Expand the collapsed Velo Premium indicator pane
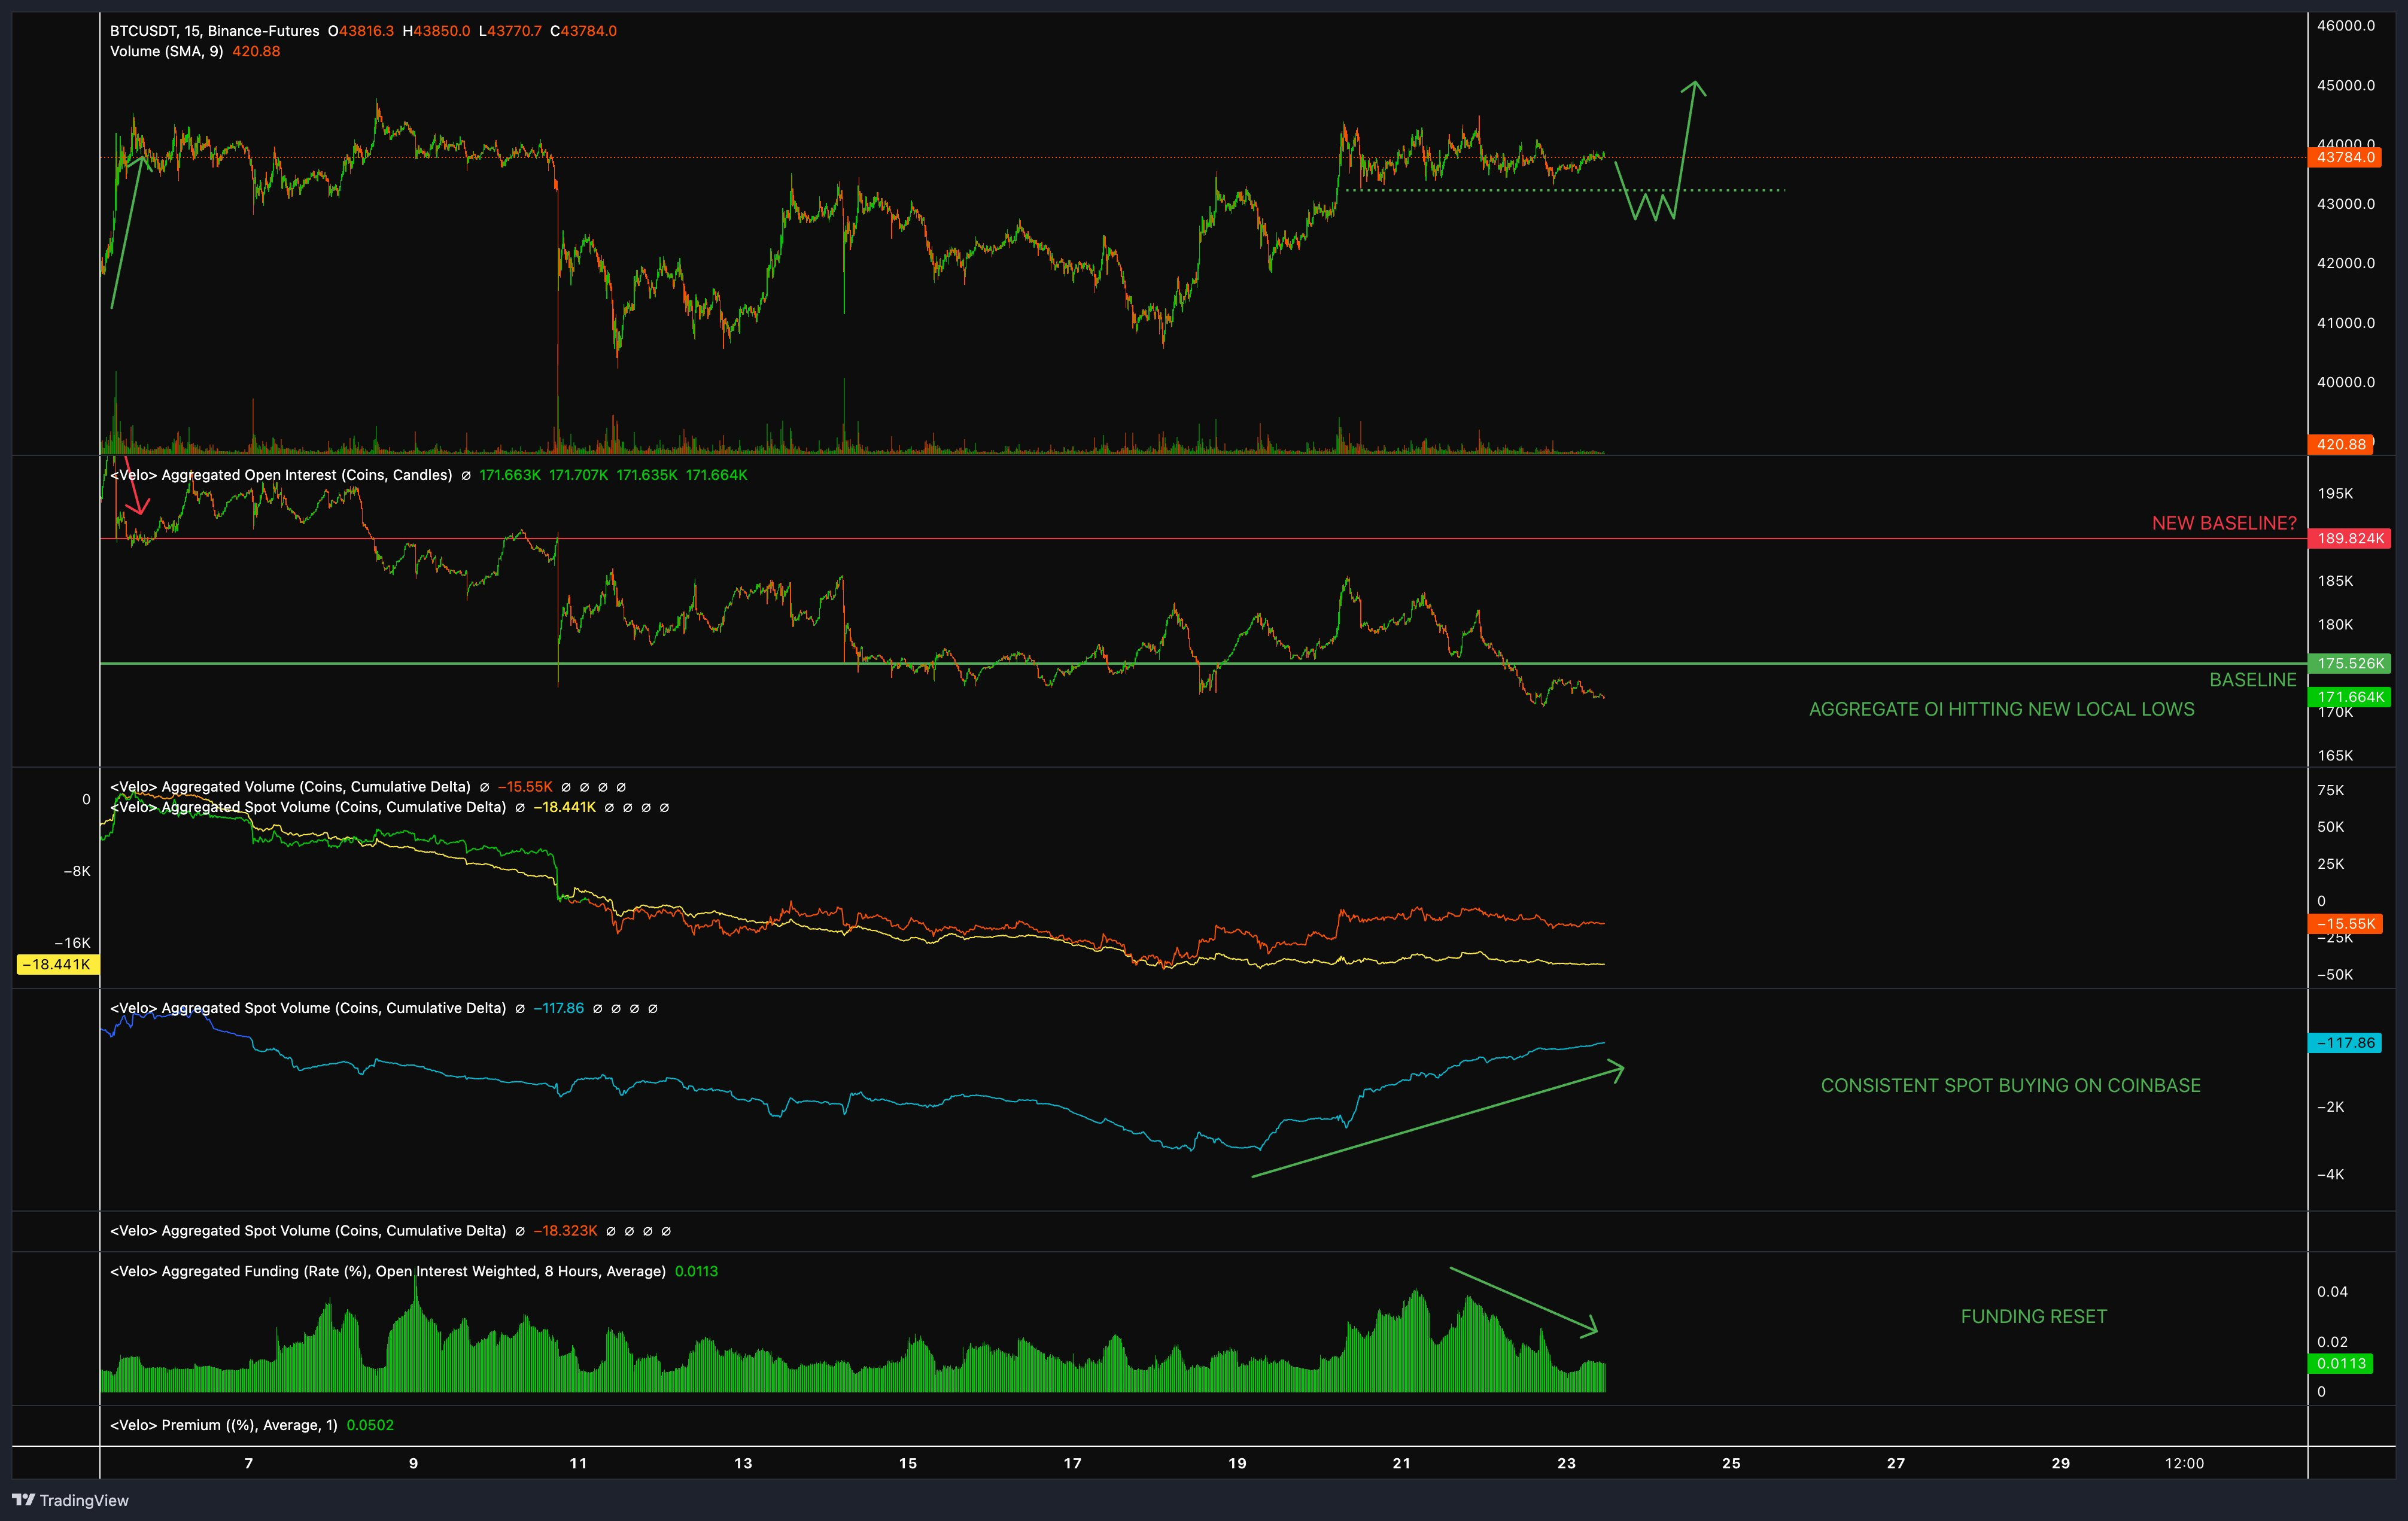This screenshot has width=2408, height=1521. coord(223,1425)
